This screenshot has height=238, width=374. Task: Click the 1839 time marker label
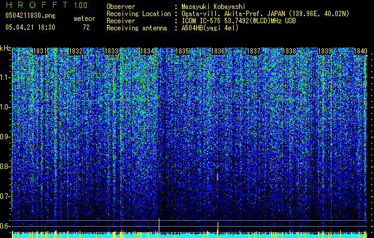[x=325, y=51]
